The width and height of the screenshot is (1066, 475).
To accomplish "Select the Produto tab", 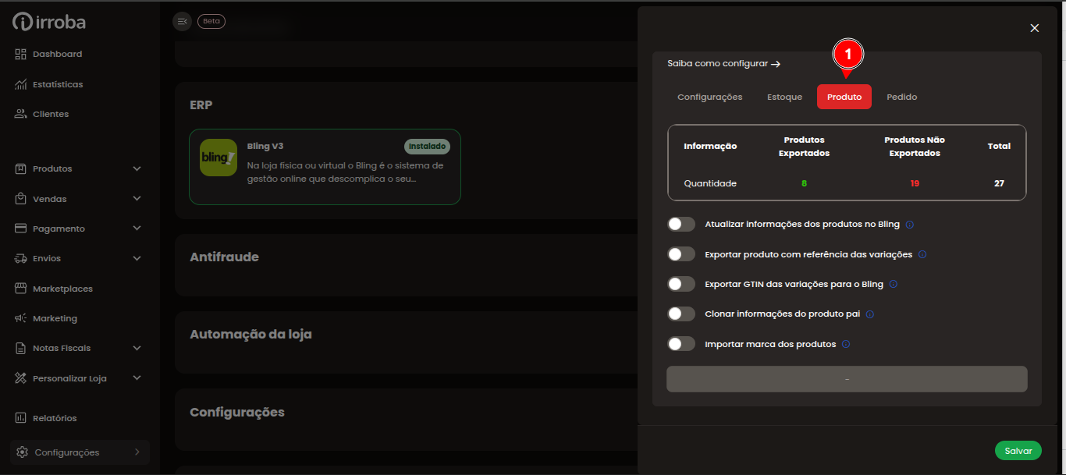I will tap(844, 97).
